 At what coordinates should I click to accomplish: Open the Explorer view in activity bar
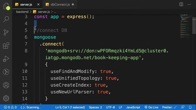[6, 6]
